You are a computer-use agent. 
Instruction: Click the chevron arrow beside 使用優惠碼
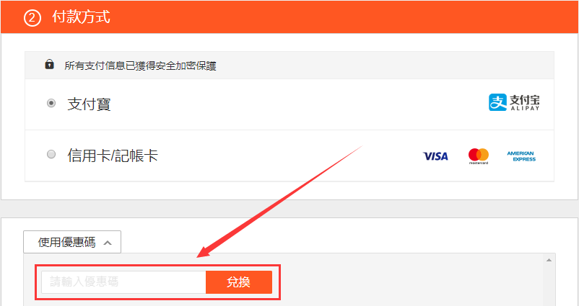pos(108,243)
